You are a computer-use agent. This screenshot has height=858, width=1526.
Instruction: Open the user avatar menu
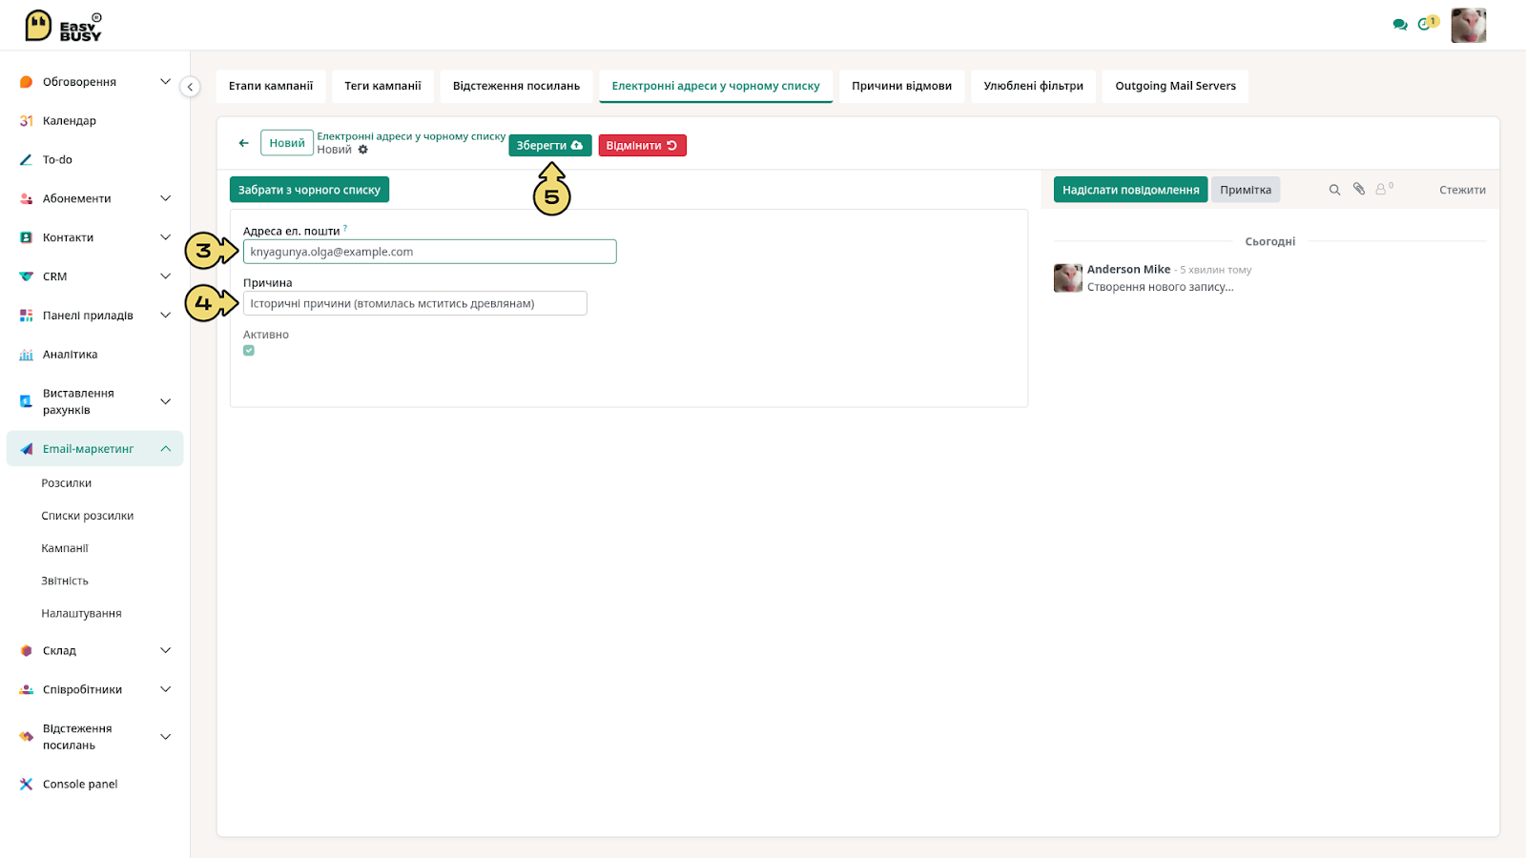click(1469, 26)
